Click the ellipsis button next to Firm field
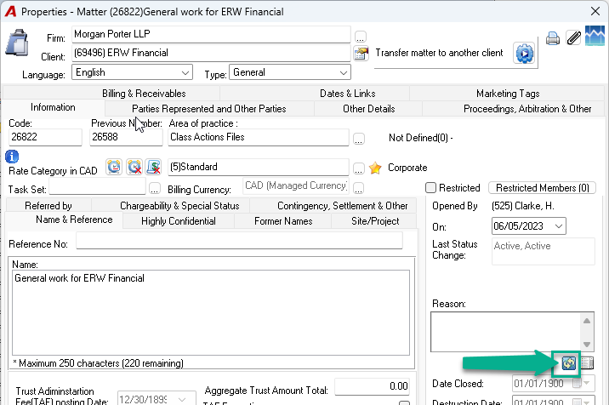609x405 pixels. click(x=361, y=37)
